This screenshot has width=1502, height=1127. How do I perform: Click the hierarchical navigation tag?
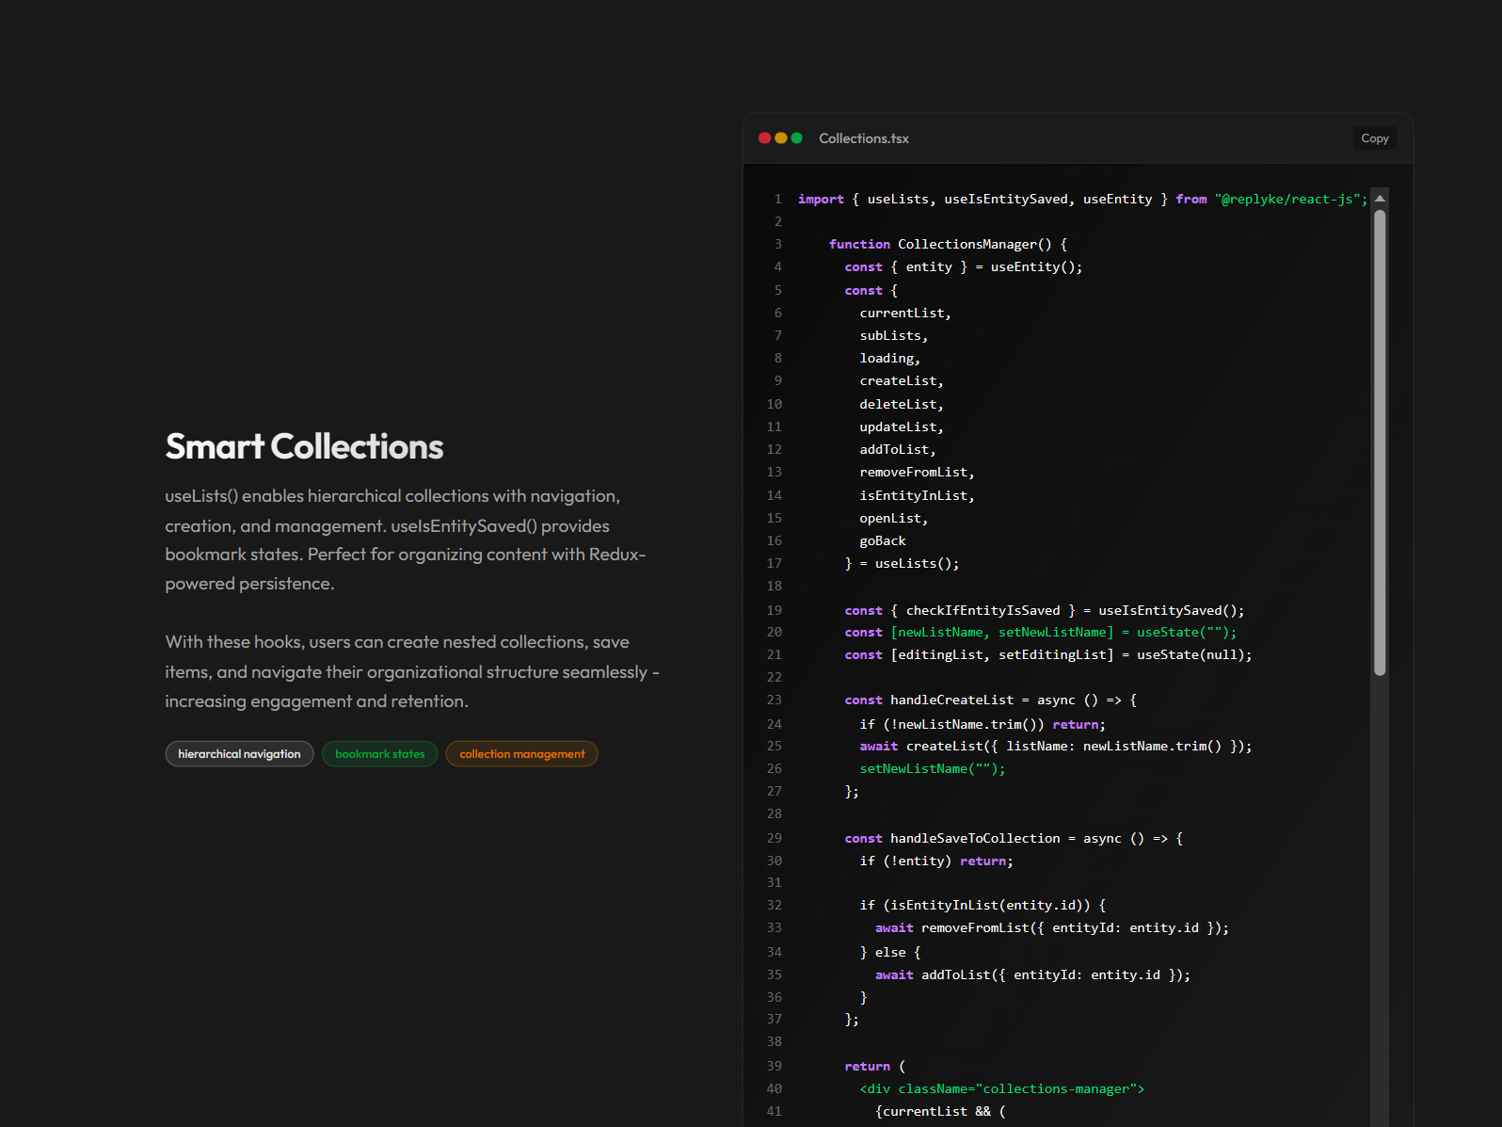pyautogui.click(x=239, y=754)
